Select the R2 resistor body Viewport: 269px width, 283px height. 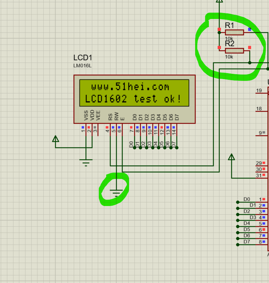234,51
